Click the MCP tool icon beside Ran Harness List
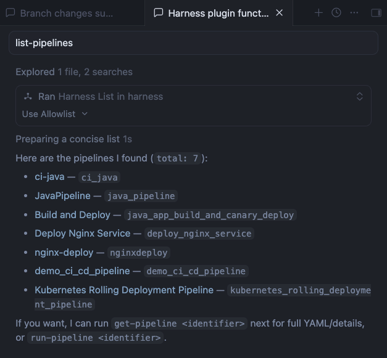Image resolution: width=387 pixels, height=358 pixels. click(x=28, y=97)
